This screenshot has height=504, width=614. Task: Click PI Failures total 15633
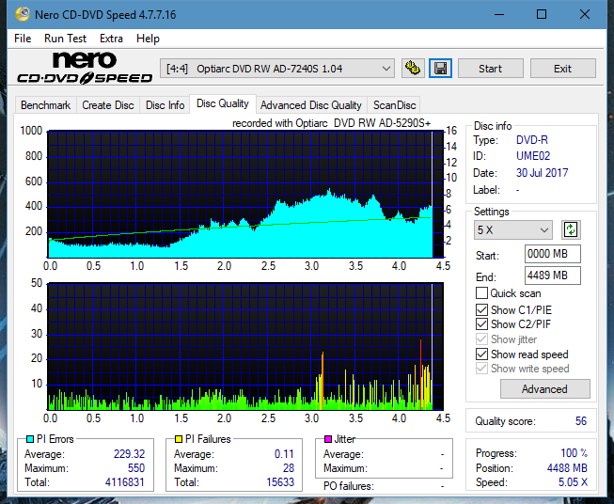click(280, 482)
